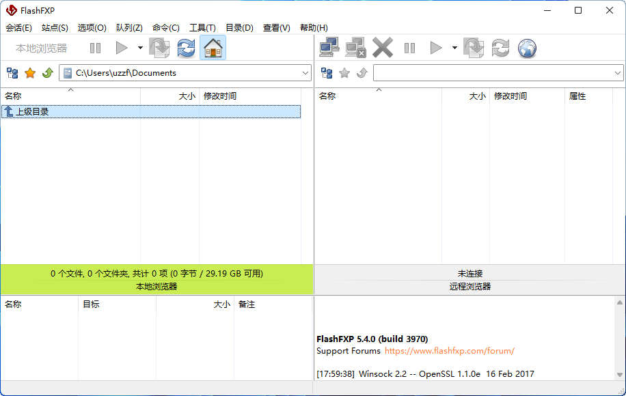
Task: Open the 队列(Z) menu
Action: pyautogui.click(x=129, y=28)
